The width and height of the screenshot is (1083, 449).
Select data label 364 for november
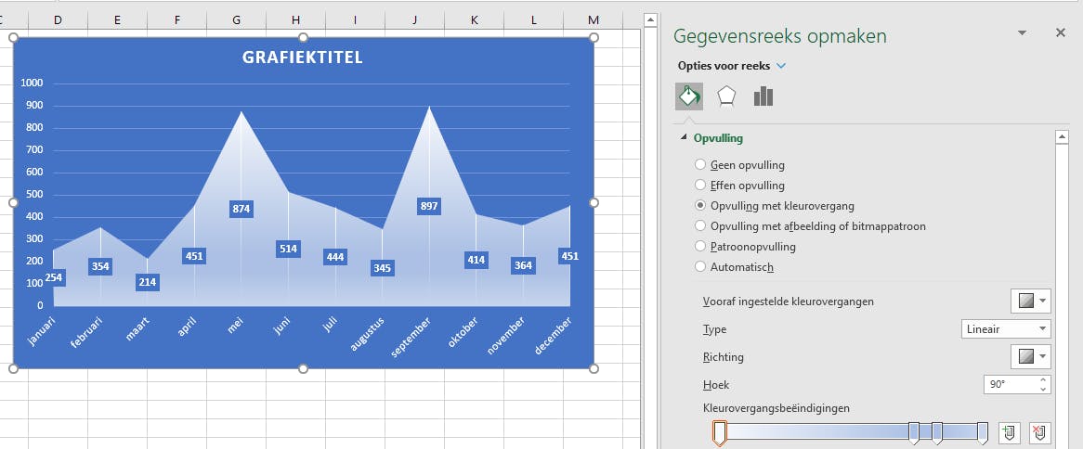tap(523, 265)
